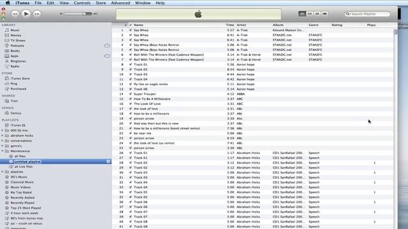Image resolution: width=408 pixels, height=229 pixels.
Task: Open the Controls menu
Action: click(x=82, y=3)
